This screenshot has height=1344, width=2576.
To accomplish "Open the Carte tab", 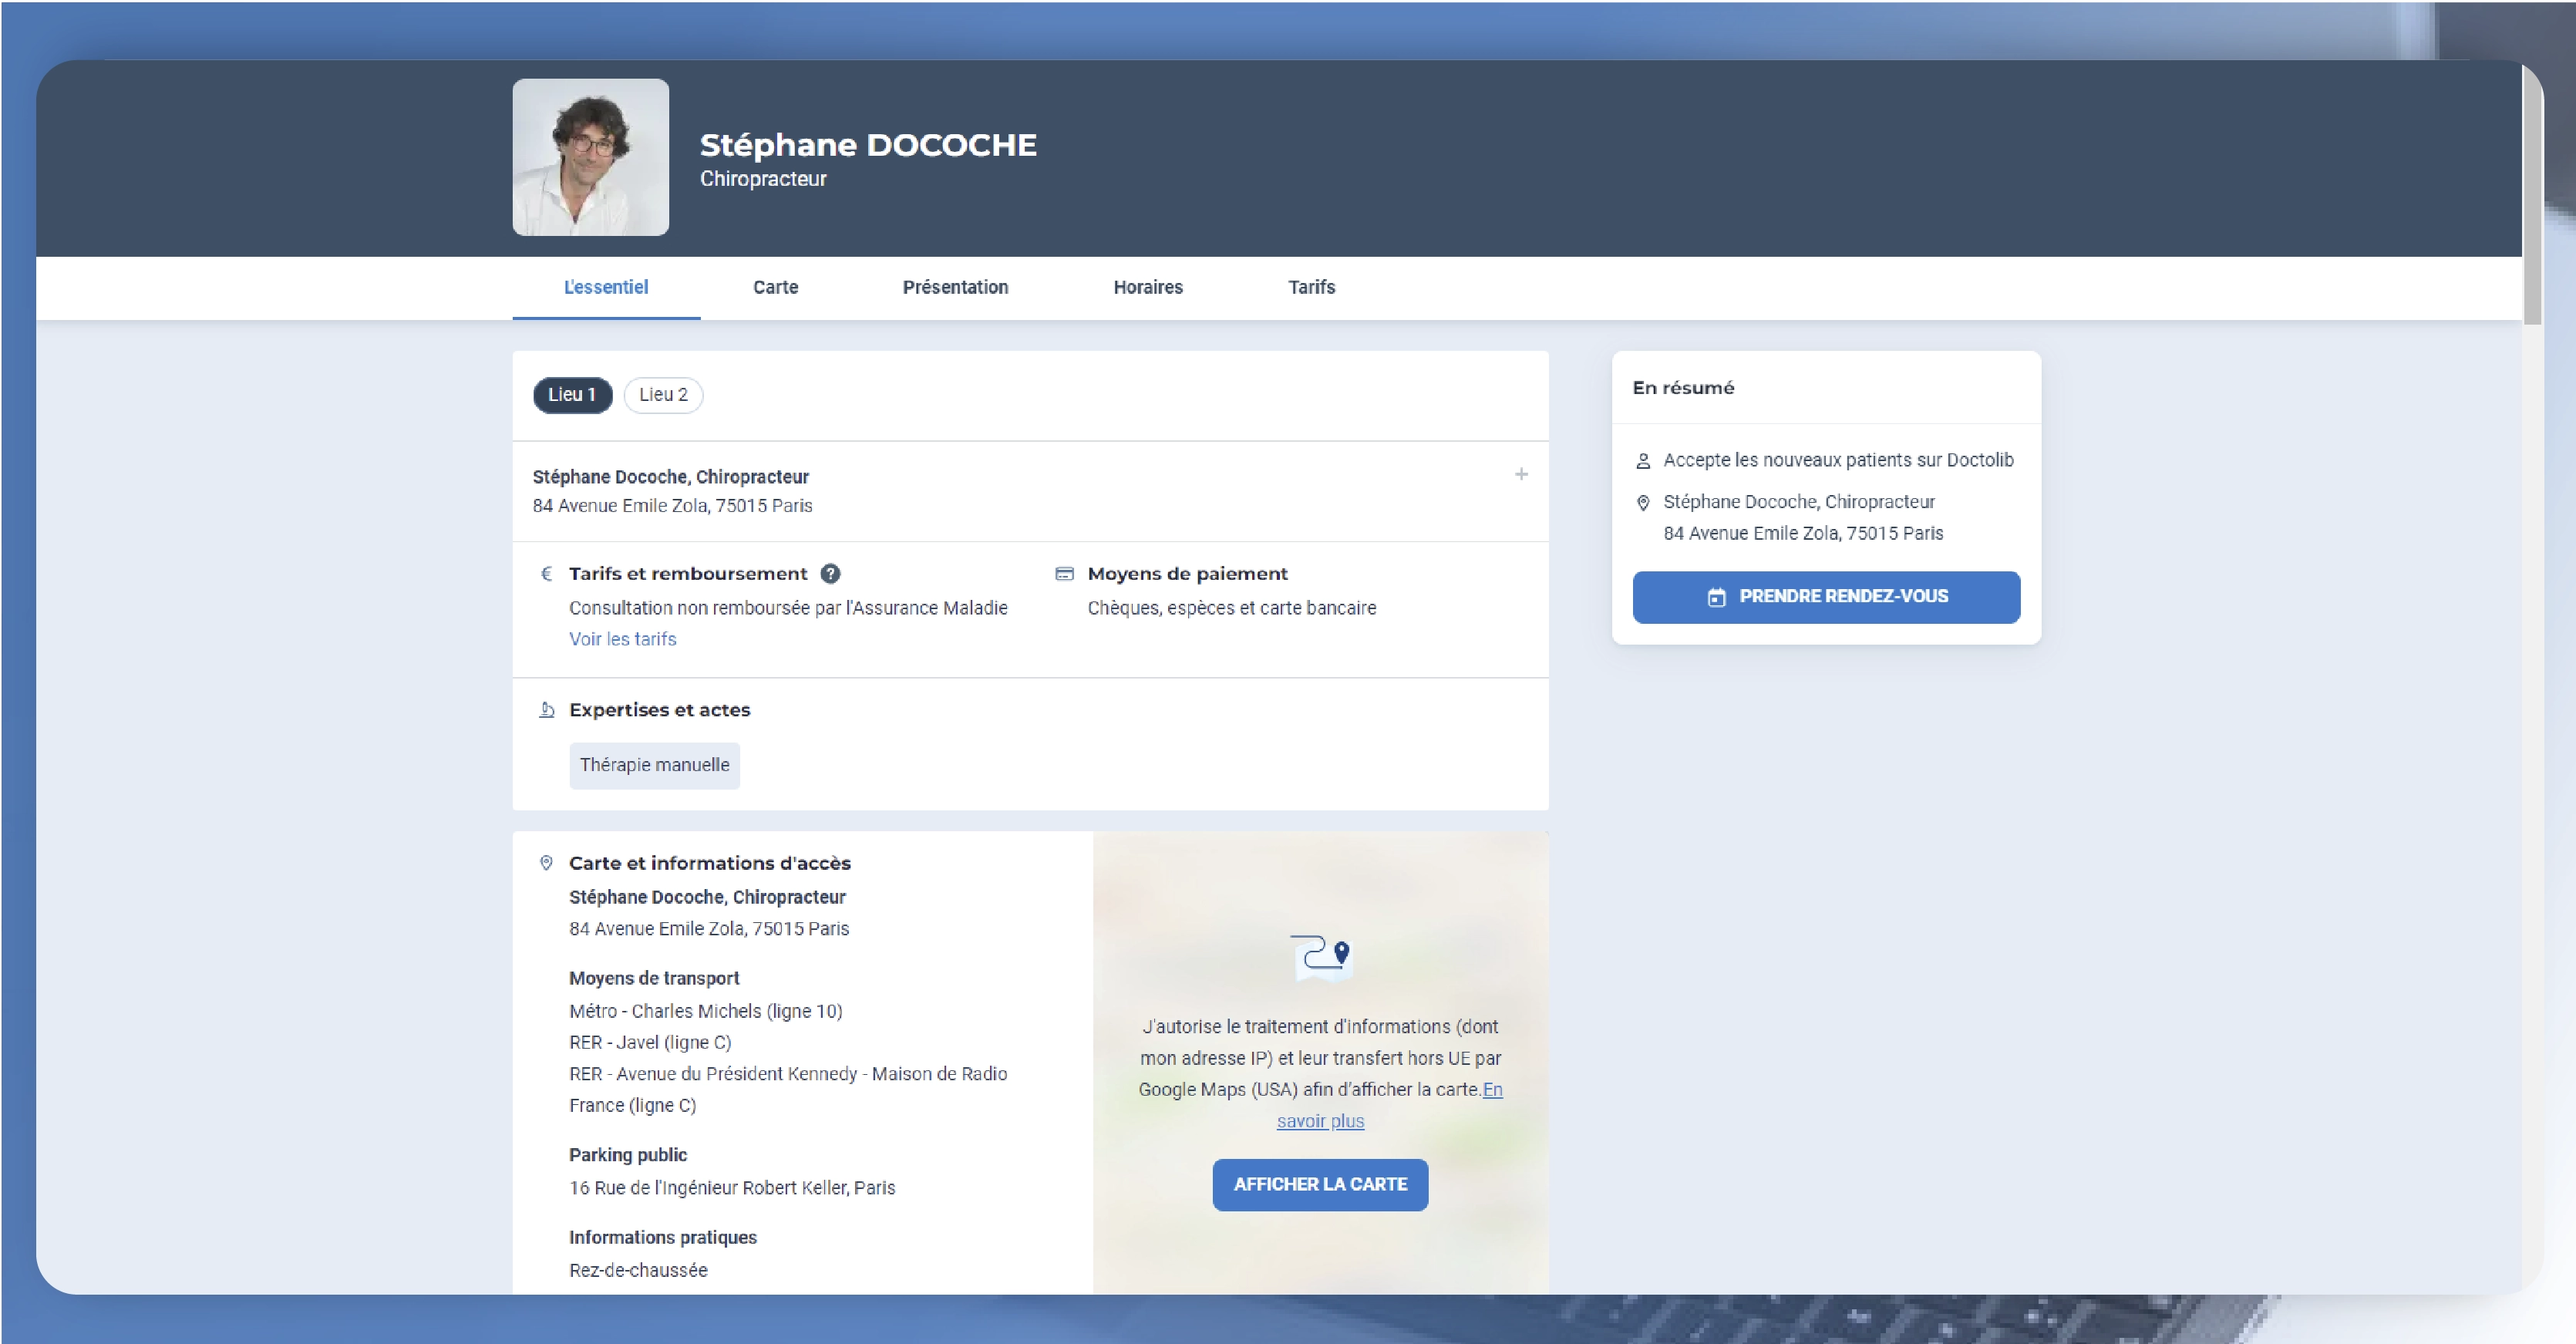I will tap(775, 288).
